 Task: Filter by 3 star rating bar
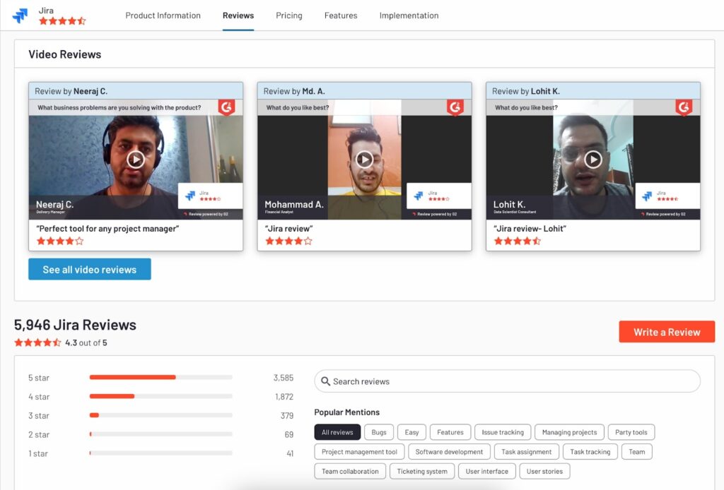pyautogui.click(x=160, y=415)
